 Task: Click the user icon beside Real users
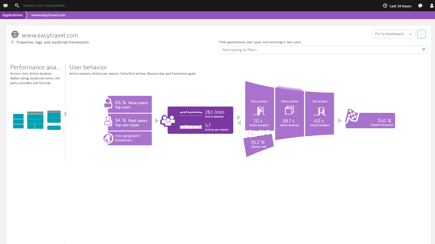pyautogui.click(x=108, y=121)
